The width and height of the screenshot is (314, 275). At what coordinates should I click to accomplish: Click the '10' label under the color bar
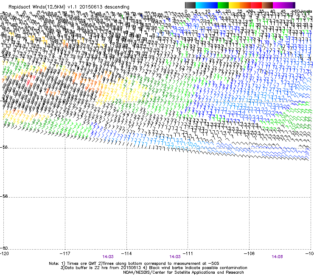(207, 11)
